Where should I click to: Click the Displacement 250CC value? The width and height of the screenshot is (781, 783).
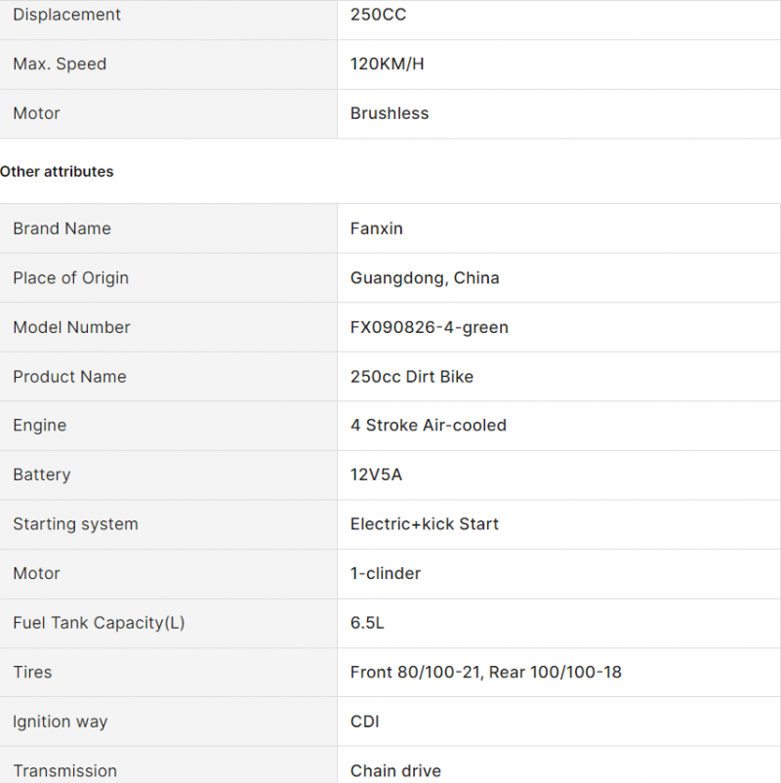378,15
